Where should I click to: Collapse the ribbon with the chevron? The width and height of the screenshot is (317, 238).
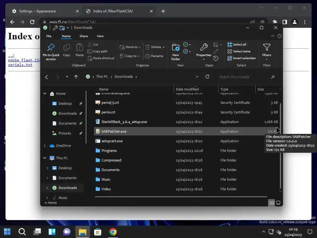[272, 36]
